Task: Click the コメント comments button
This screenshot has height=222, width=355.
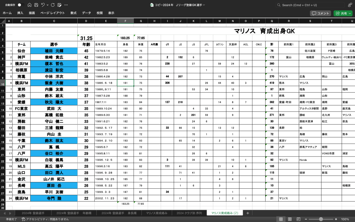Action: [320, 13]
